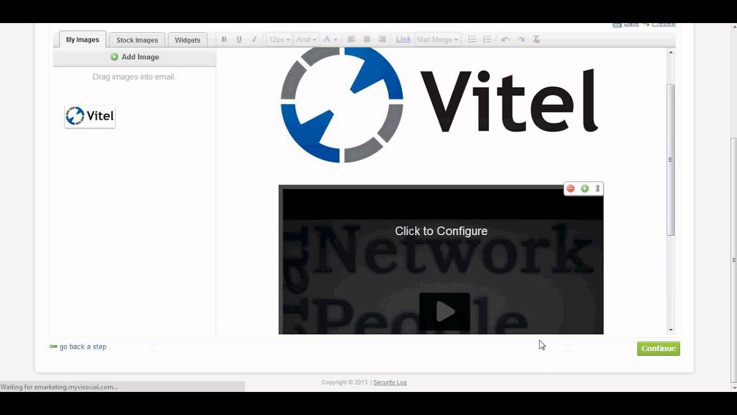Click the video block move handle
737x415 pixels.
click(x=598, y=188)
